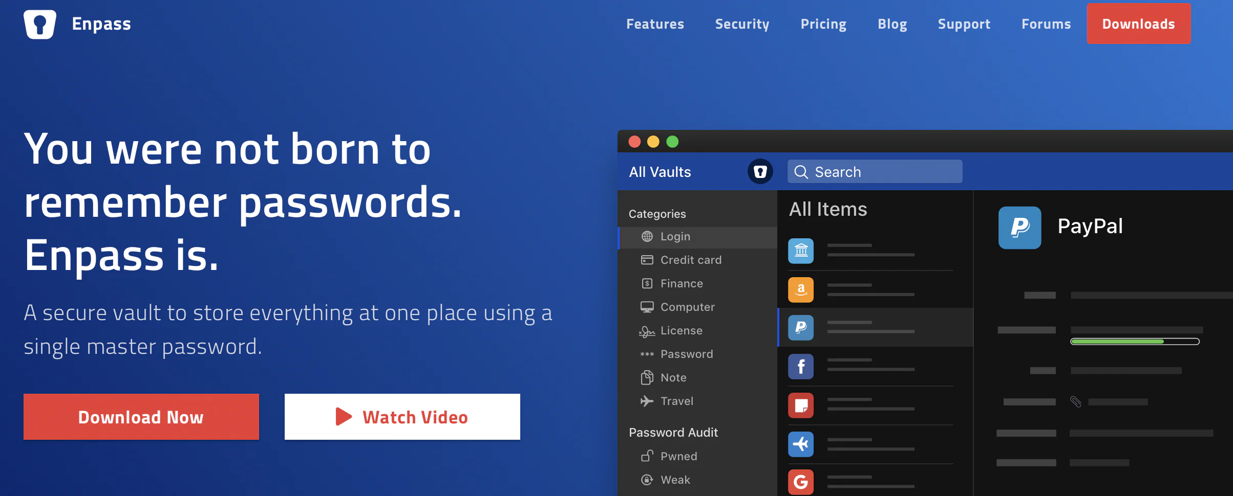The width and height of the screenshot is (1233, 496).
Task: Select the Login category
Action: (x=697, y=237)
